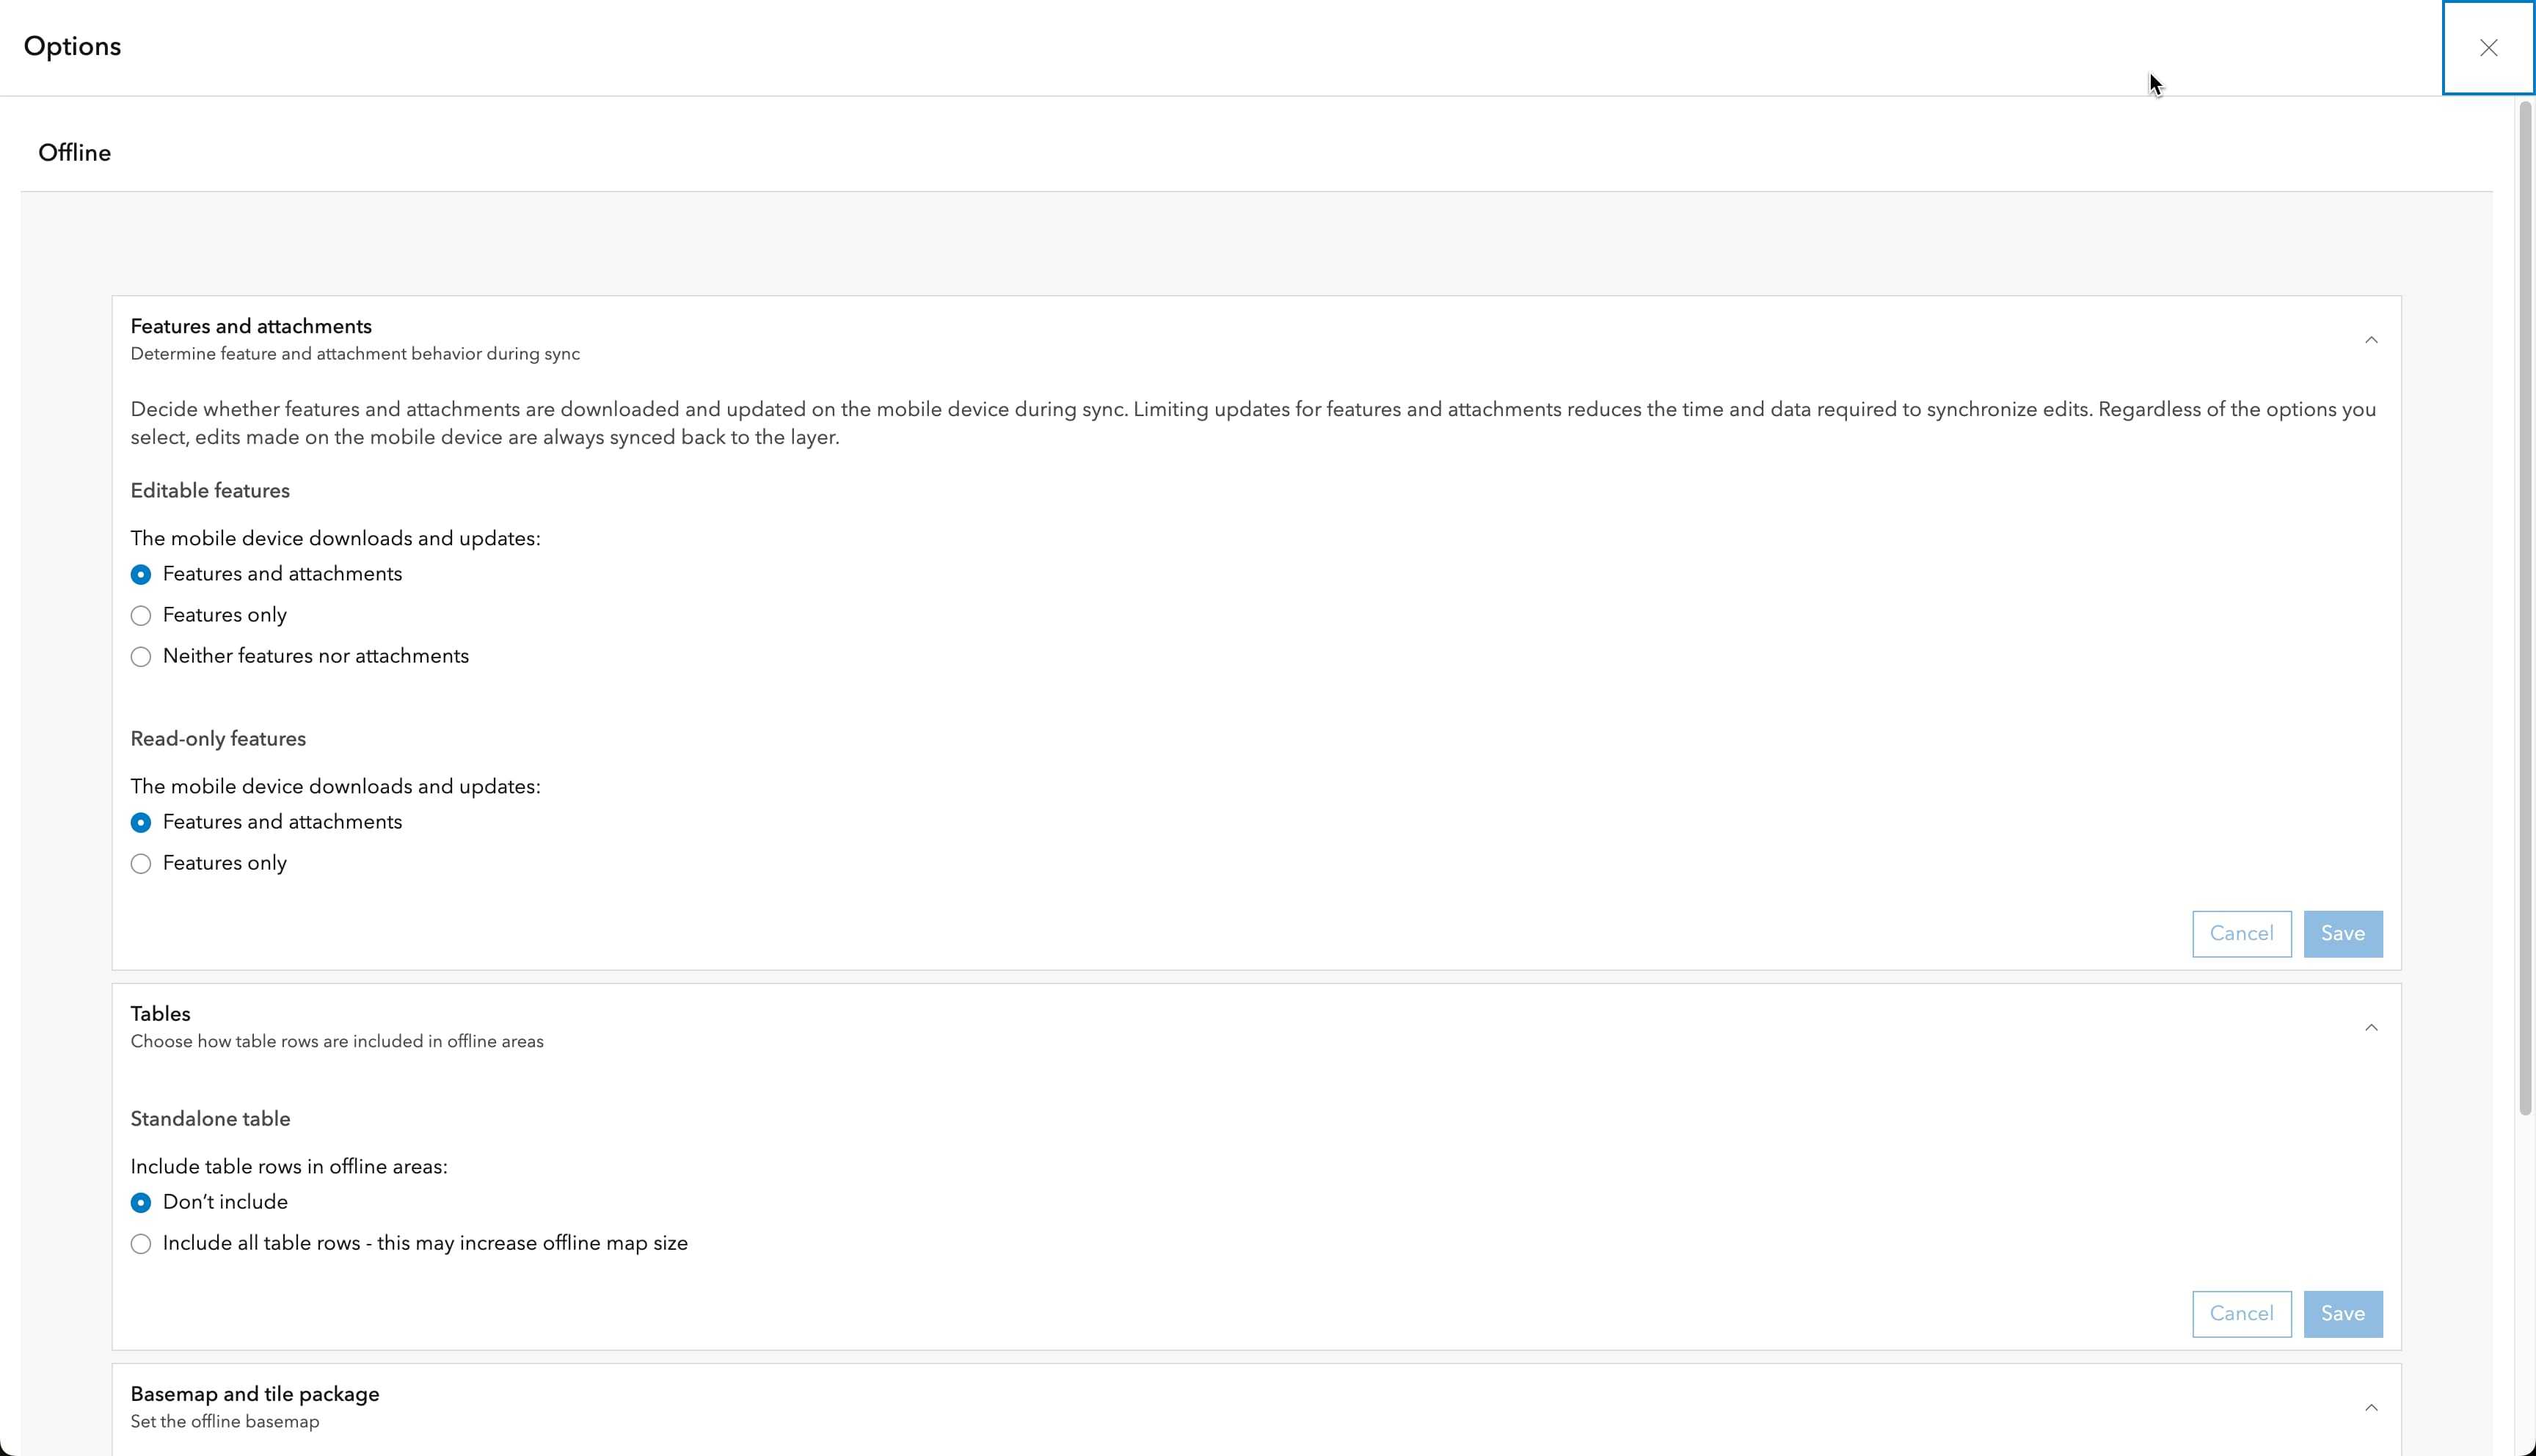This screenshot has width=2536, height=1456.
Task: Cancel changes in Features and attachments section
Action: [2241, 934]
